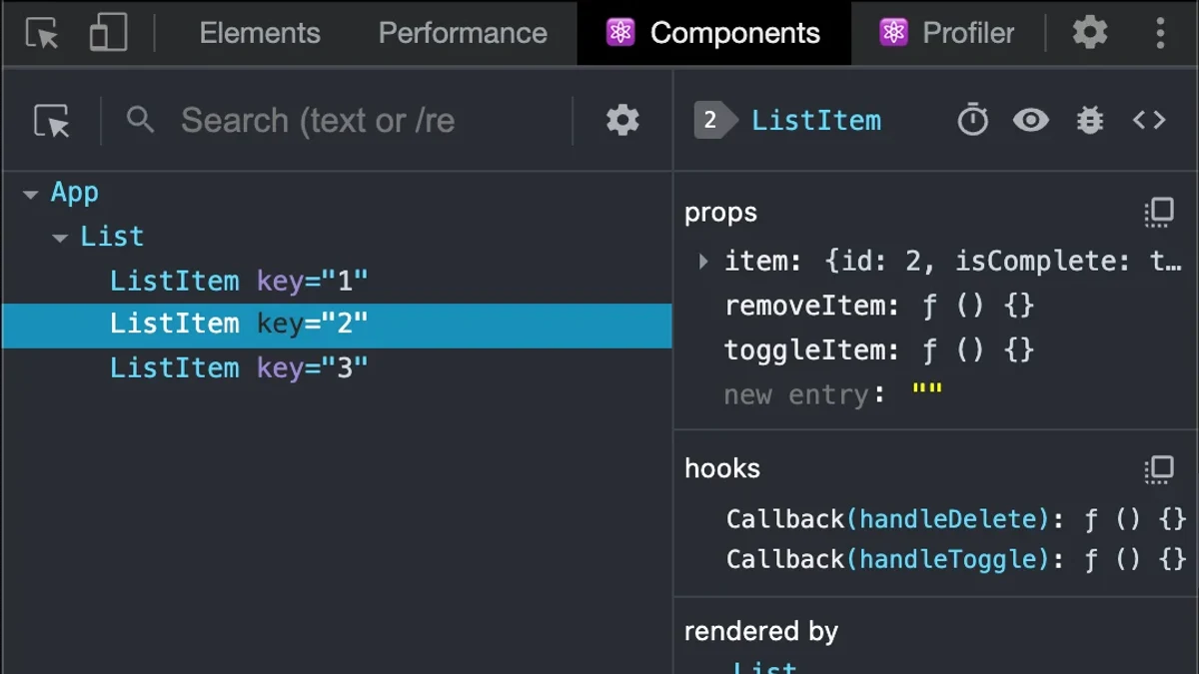Switch to the Elements tab
The image size is (1199, 674).
click(260, 33)
